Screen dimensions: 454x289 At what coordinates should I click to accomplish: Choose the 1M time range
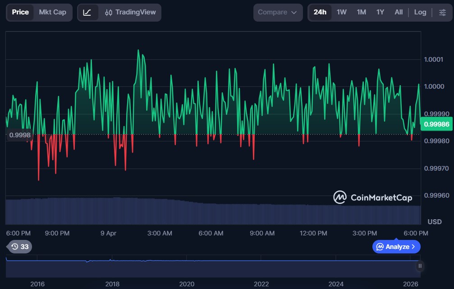click(361, 13)
